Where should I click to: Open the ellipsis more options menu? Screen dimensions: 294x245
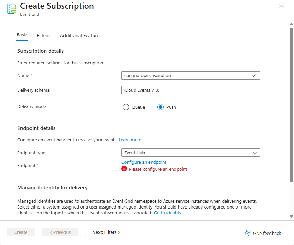tap(105, 6)
